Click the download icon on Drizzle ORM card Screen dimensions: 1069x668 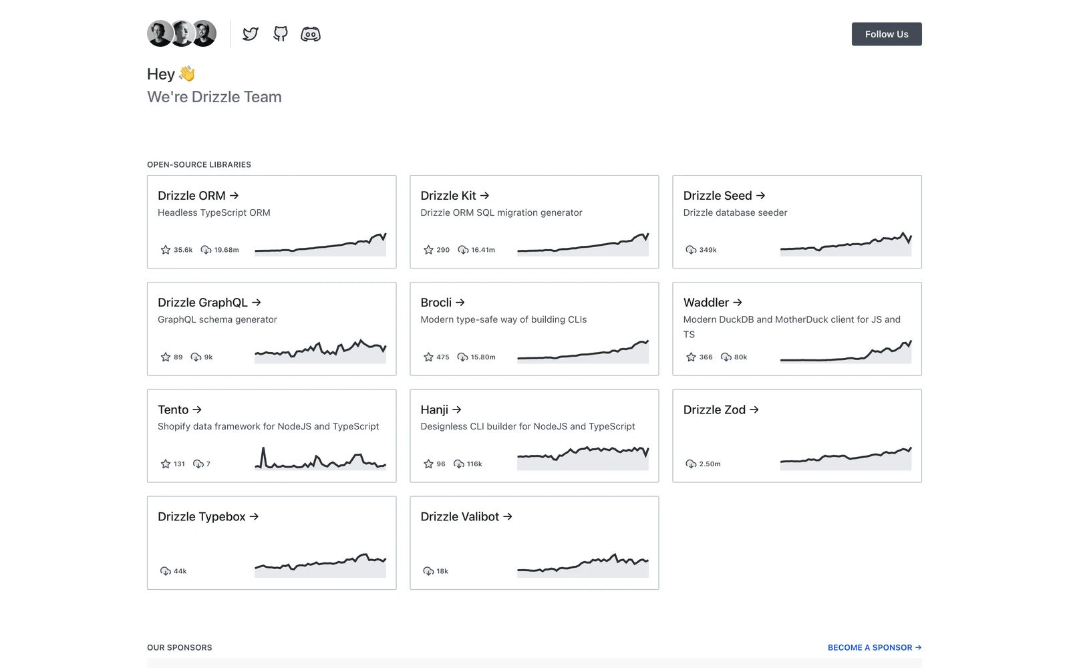(x=206, y=250)
